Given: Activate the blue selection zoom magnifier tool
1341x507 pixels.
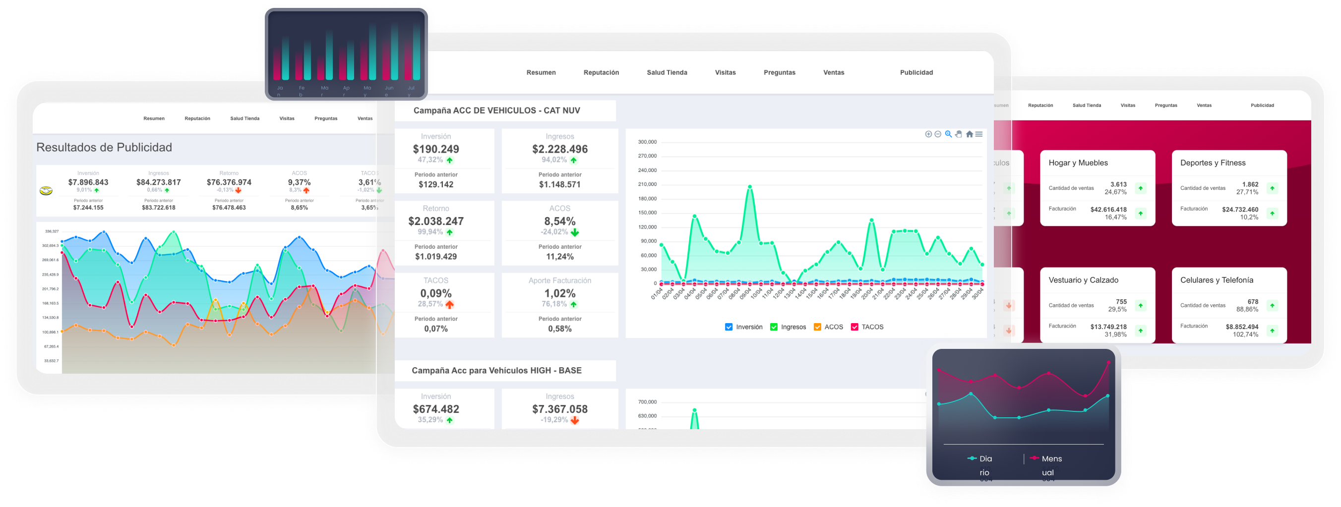Looking at the screenshot, I should (949, 134).
